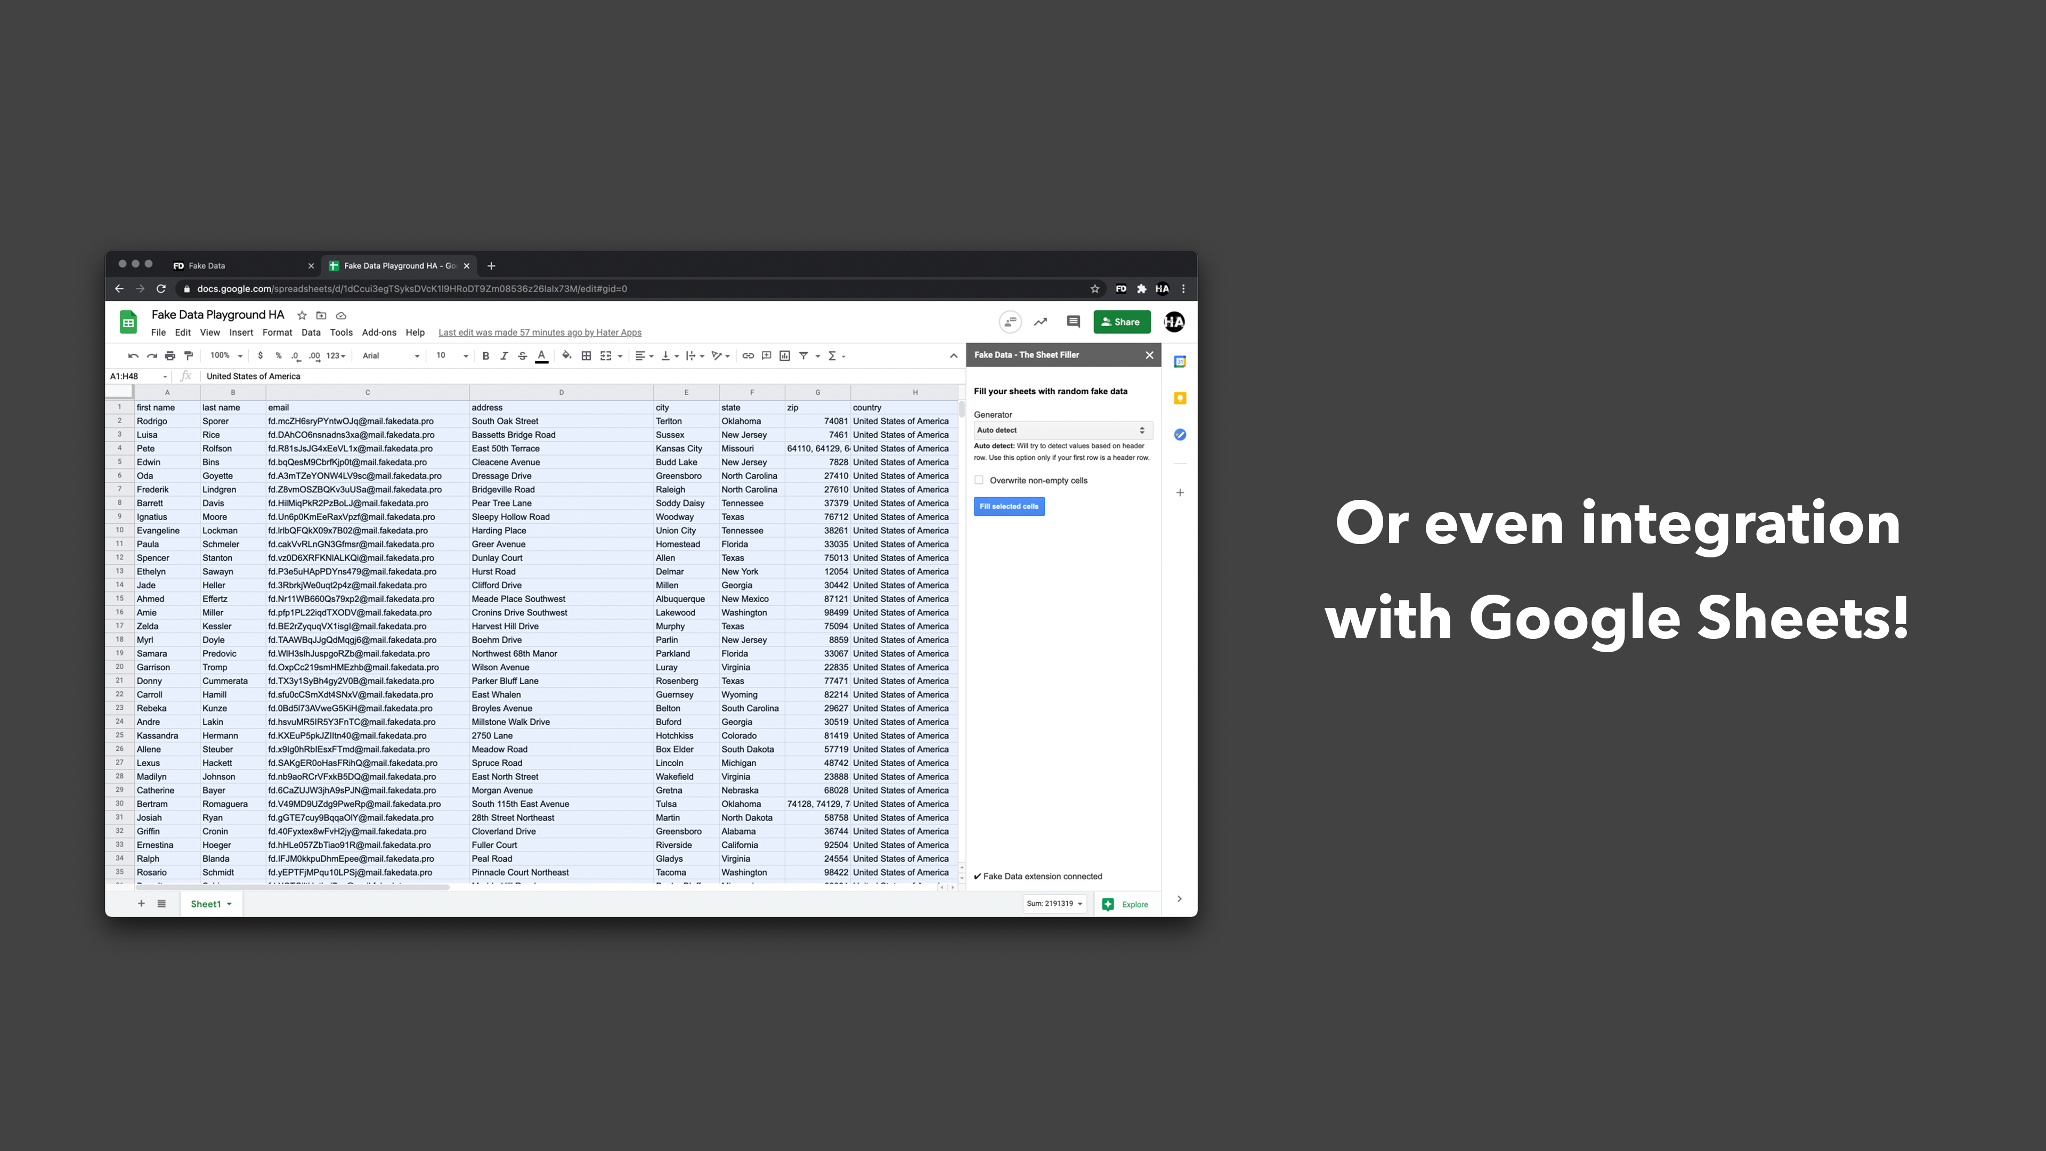This screenshot has height=1151, width=2046.
Task: Click the merge cells icon
Action: click(x=606, y=356)
